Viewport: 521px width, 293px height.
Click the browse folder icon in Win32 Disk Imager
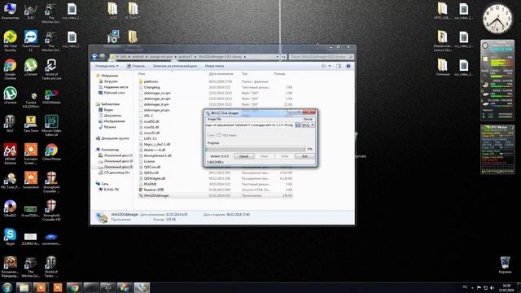point(298,125)
